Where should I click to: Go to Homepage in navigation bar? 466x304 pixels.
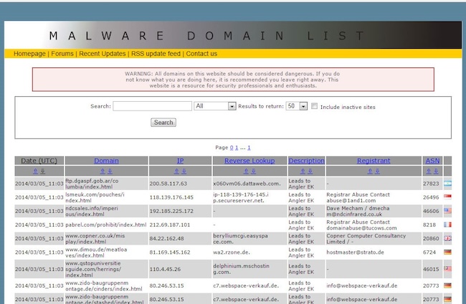29,54
